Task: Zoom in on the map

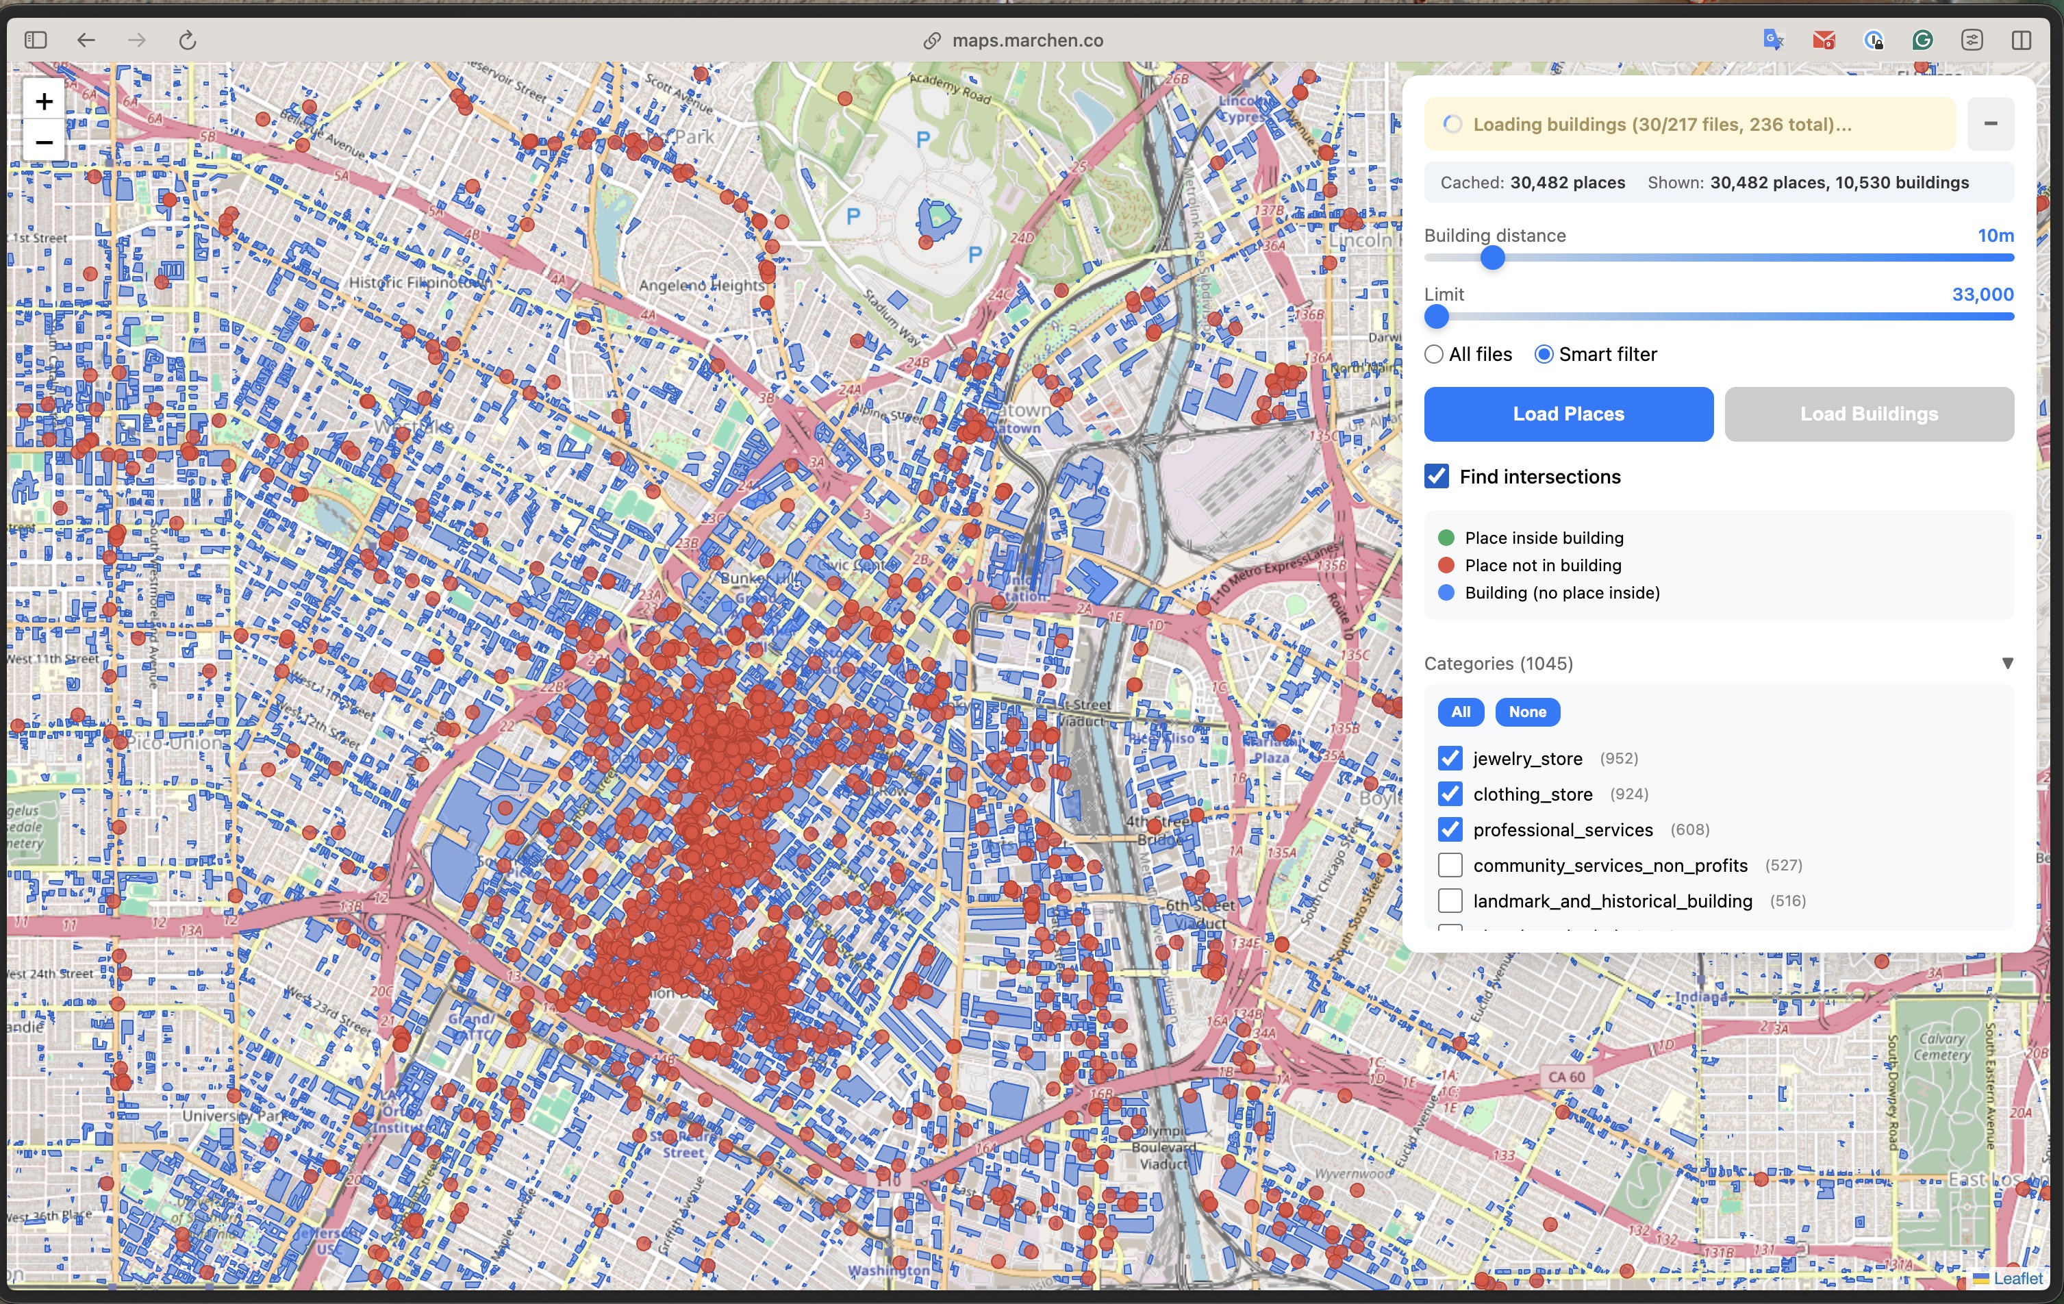Action: pyautogui.click(x=44, y=102)
